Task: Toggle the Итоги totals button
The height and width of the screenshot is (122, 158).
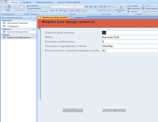Action: (146, 6)
